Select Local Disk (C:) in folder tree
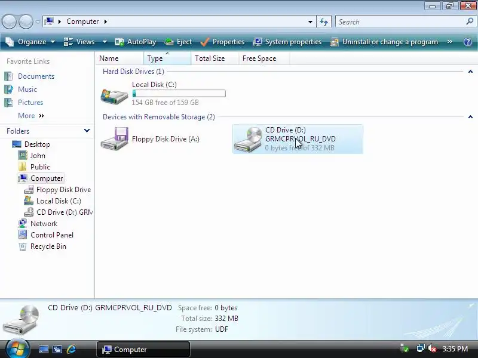This screenshot has height=358, width=478. pos(59,201)
